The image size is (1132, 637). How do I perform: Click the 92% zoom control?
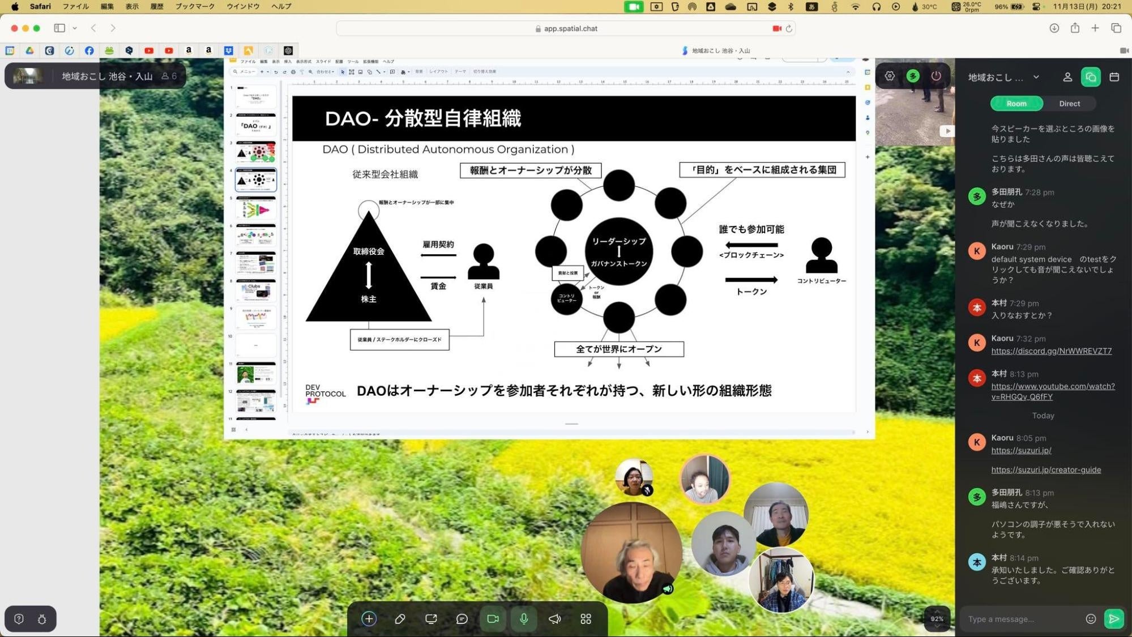pos(937,619)
